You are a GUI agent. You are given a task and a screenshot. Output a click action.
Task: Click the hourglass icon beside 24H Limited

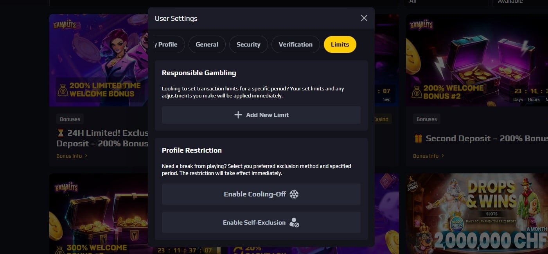pyautogui.click(x=60, y=133)
